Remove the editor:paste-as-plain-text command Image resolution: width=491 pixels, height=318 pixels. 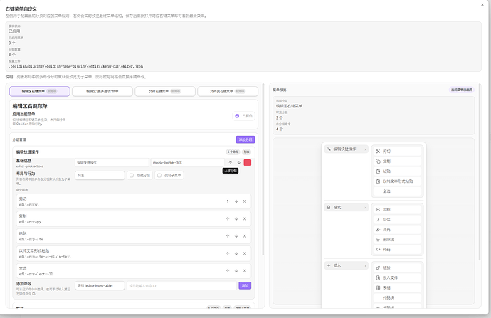[245, 253]
